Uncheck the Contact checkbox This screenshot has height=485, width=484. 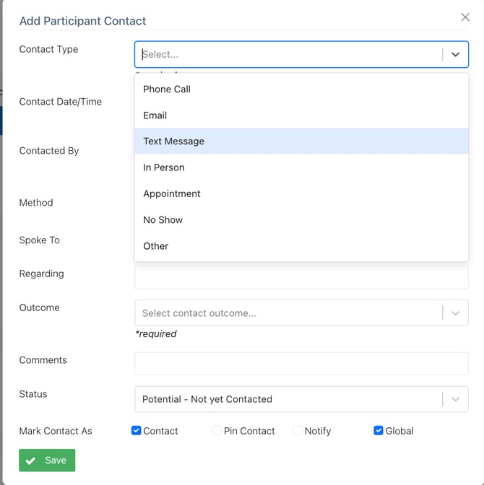click(136, 431)
